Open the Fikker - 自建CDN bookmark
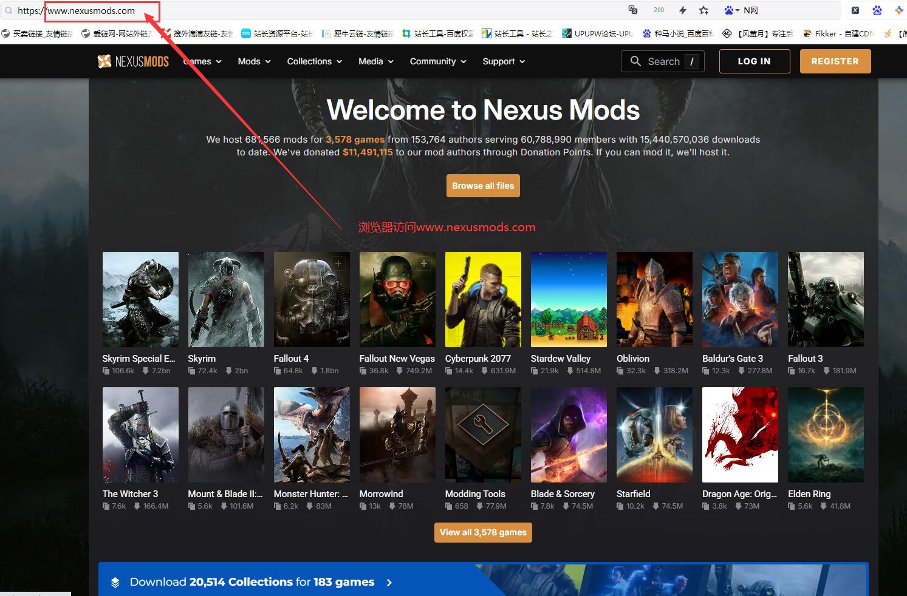907x596 pixels. click(838, 34)
